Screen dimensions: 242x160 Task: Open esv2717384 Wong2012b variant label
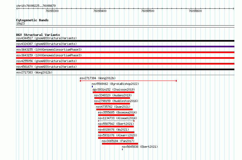click(98, 78)
